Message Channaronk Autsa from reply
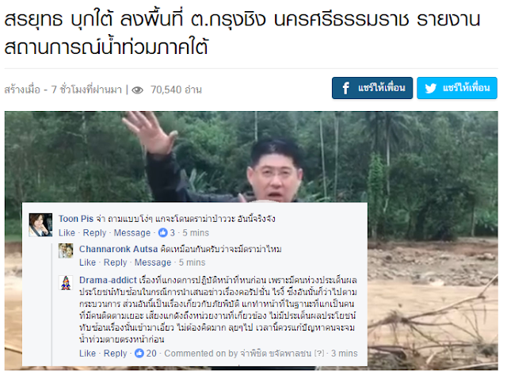507x375 pixels. 153,262
